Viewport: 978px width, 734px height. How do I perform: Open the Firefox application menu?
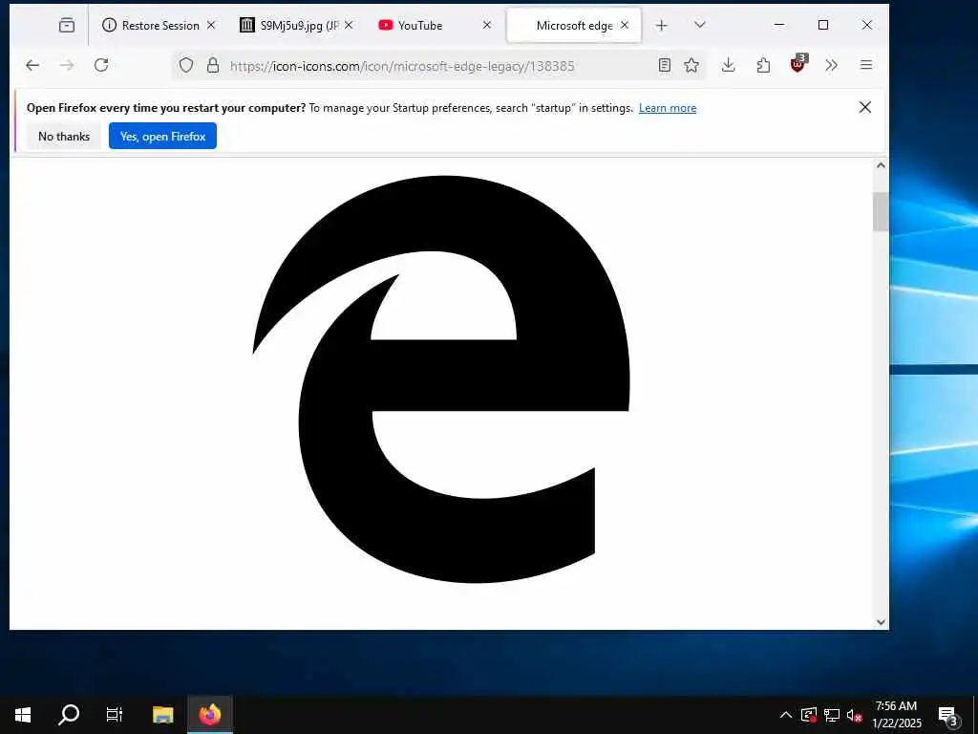[865, 65]
